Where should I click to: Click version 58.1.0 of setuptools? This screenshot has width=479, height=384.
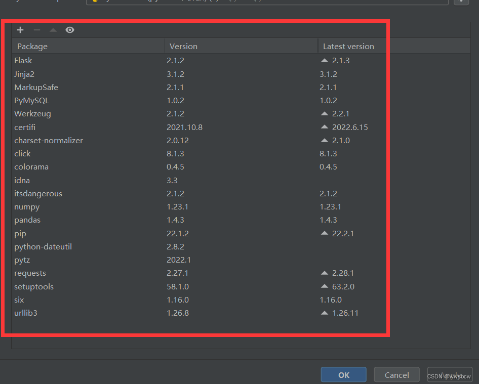[x=178, y=286]
